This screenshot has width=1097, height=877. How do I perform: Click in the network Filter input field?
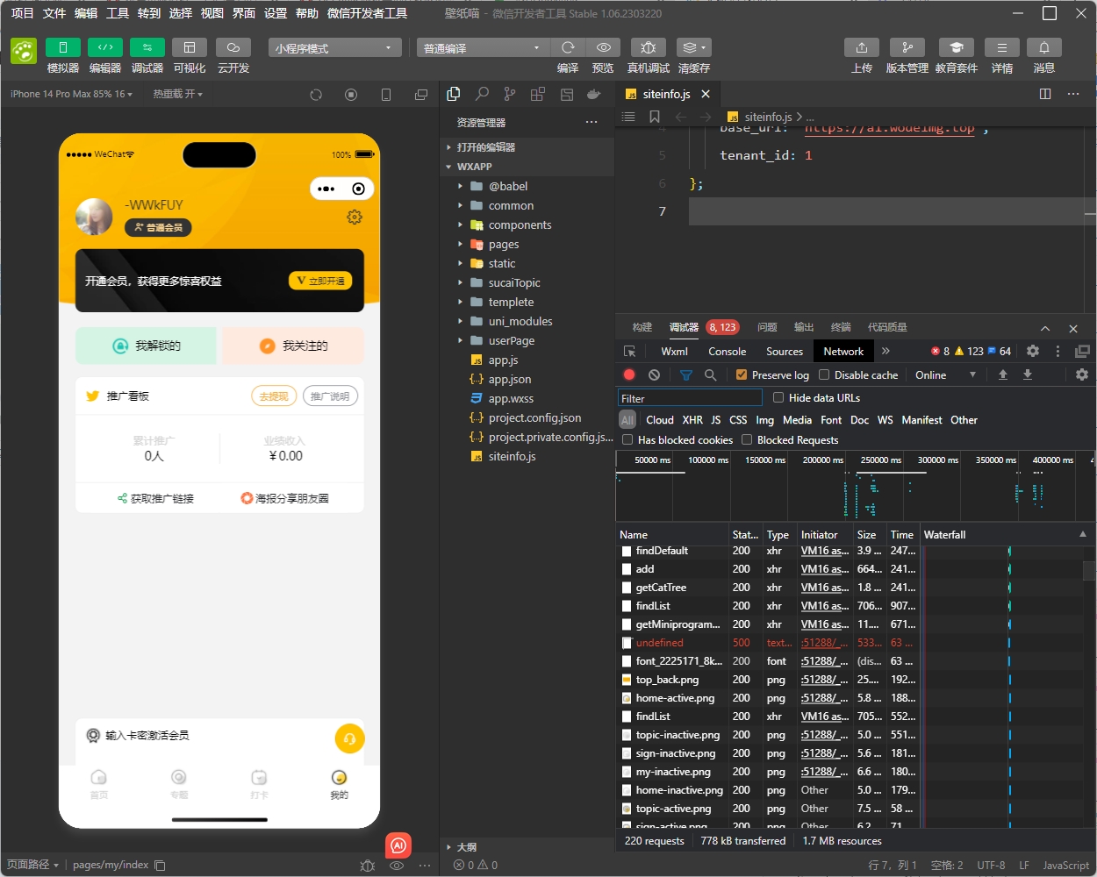tap(690, 398)
